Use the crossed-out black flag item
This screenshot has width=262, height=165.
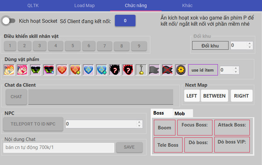pos(168,70)
